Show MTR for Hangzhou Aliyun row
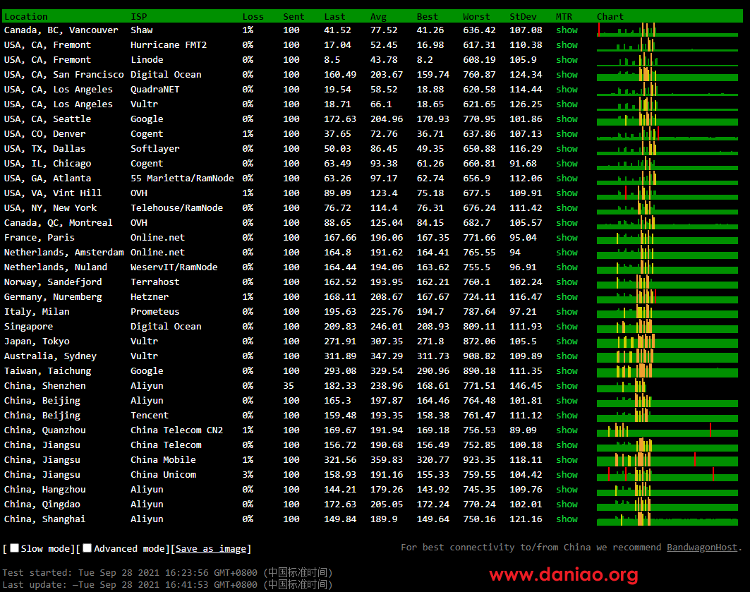Image resolution: width=750 pixels, height=592 pixels. pos(567,490)
